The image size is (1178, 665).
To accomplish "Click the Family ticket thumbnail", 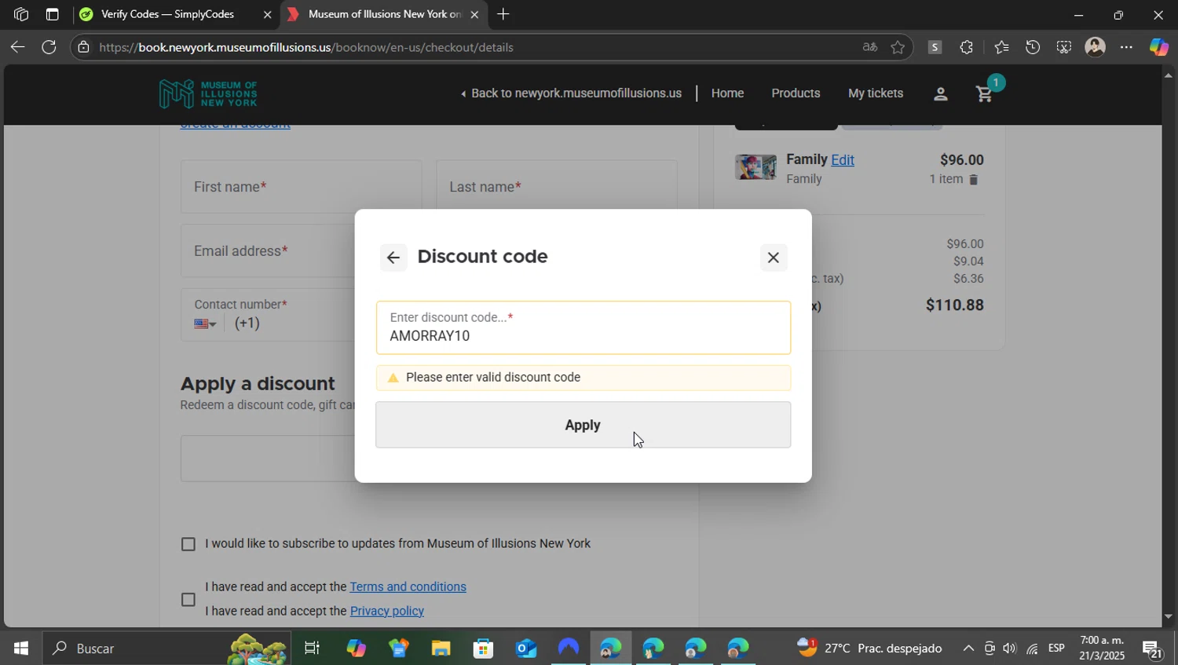I will point(755,167).
